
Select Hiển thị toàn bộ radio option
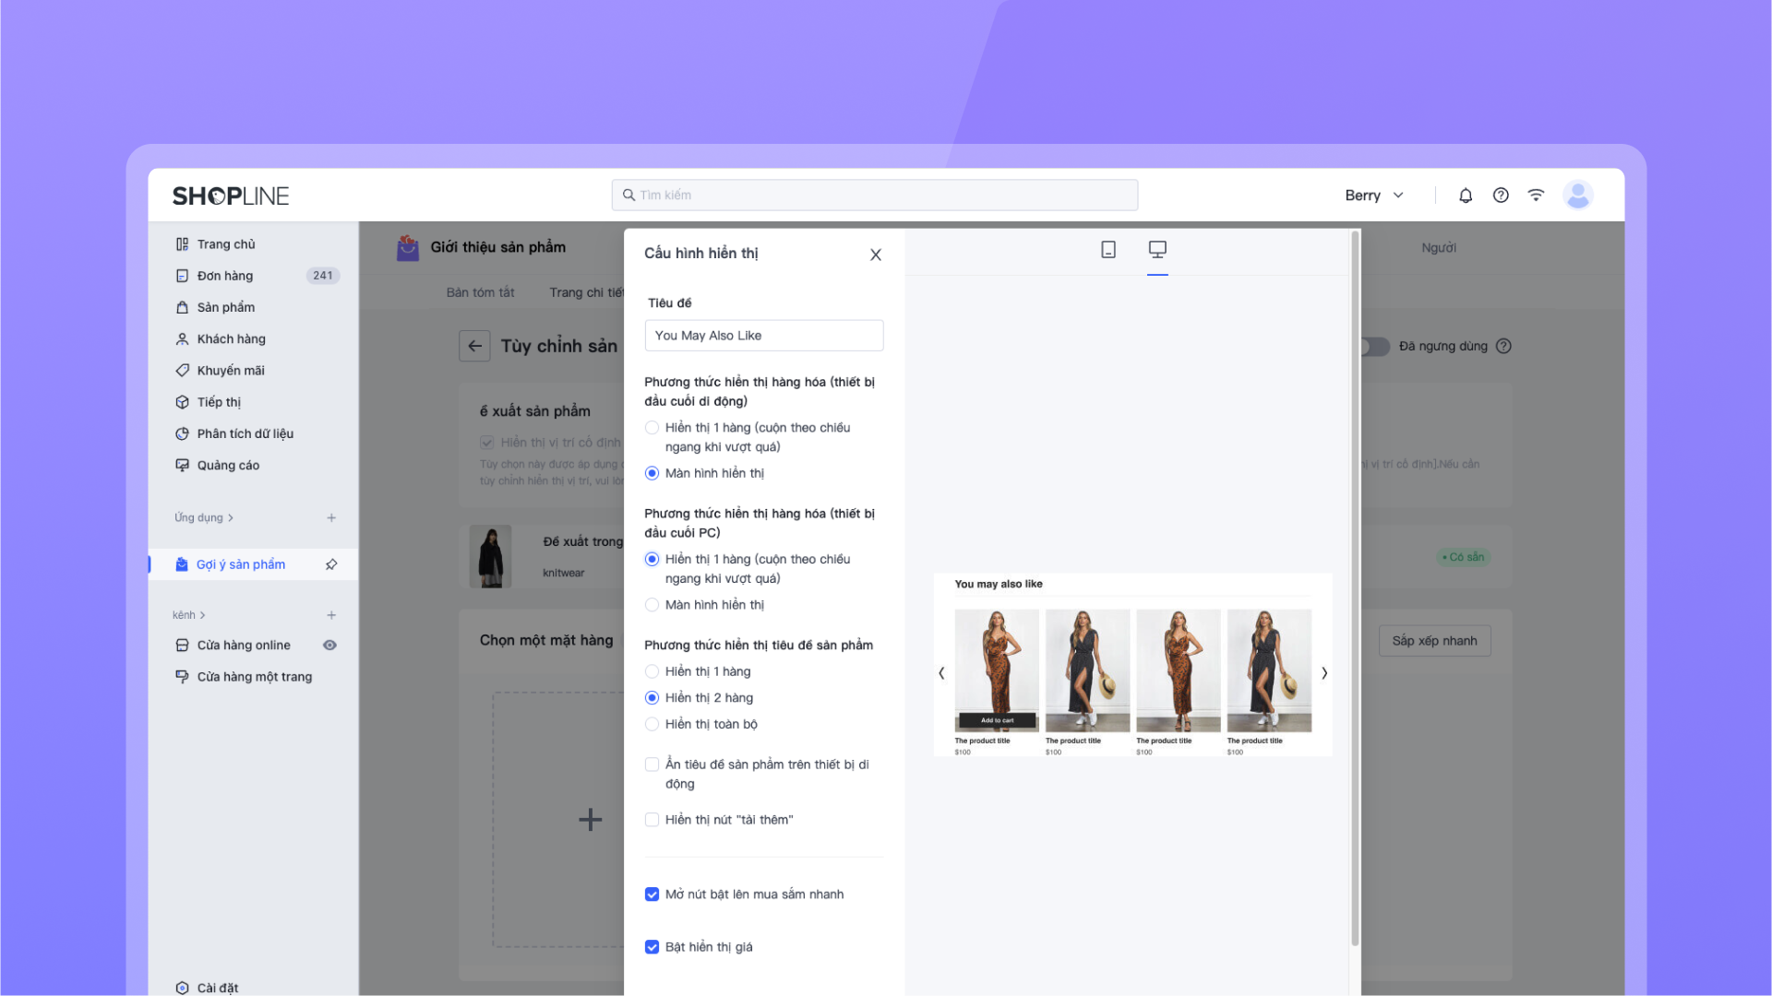652,724
